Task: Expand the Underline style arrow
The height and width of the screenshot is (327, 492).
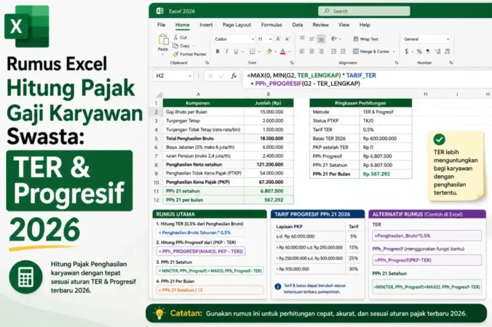Action: click(242, 52)
